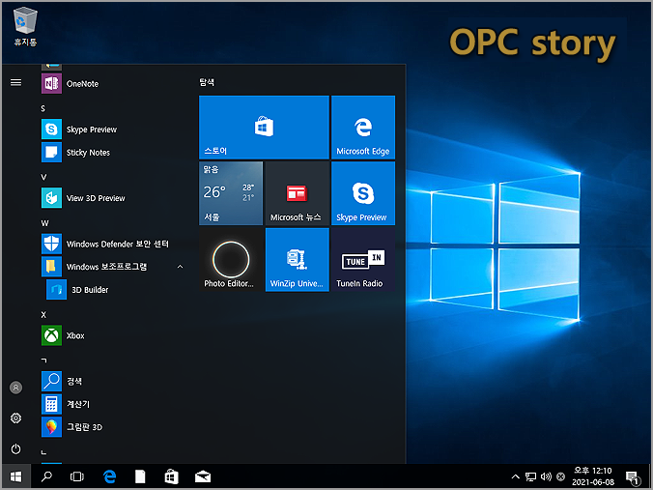Open Store icon in taskbar
Image resolution: width=653 pixels, height=490 pixels.
172,476
